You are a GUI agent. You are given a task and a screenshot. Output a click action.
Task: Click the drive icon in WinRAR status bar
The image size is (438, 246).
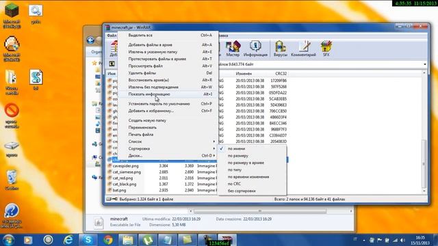[x=109, y=199]
